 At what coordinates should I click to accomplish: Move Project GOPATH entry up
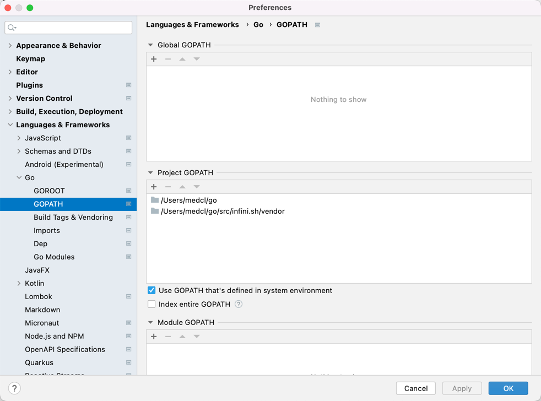pyautogui.click(x=182, y=187)
